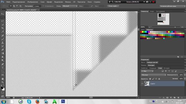Open the tool preset picker arrow
Screen dimensions: 186x104
click(x=7, y=6)
